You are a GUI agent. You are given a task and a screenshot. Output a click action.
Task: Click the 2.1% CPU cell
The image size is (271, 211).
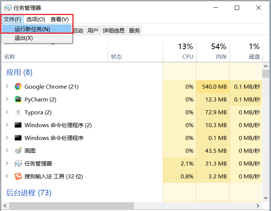(x=180, y=163)
